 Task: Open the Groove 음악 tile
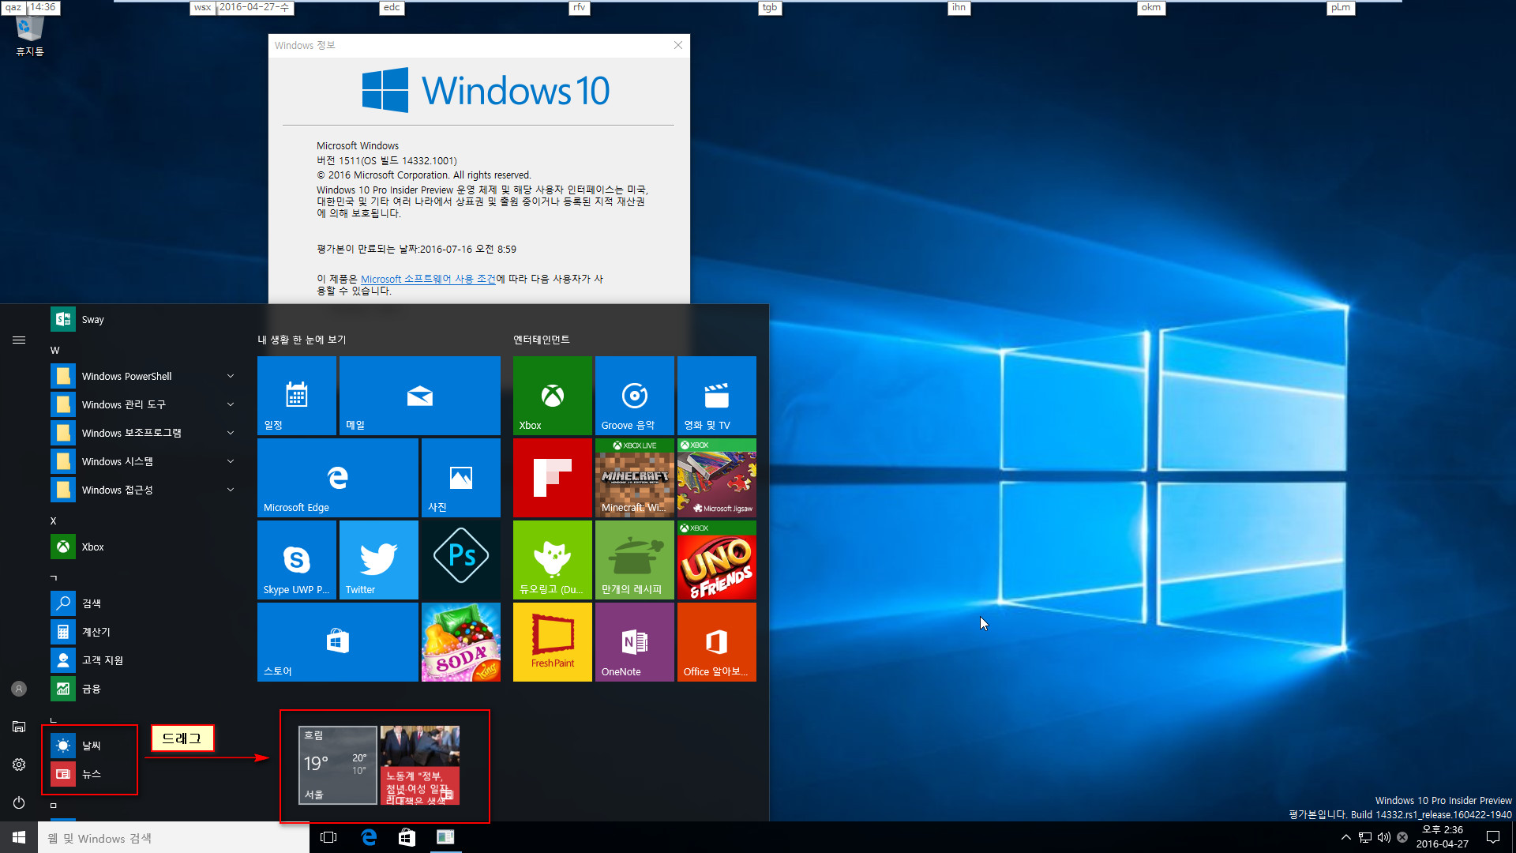point(635,395)
